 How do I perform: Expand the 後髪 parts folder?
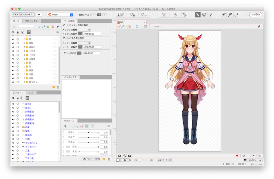point(25,78)
